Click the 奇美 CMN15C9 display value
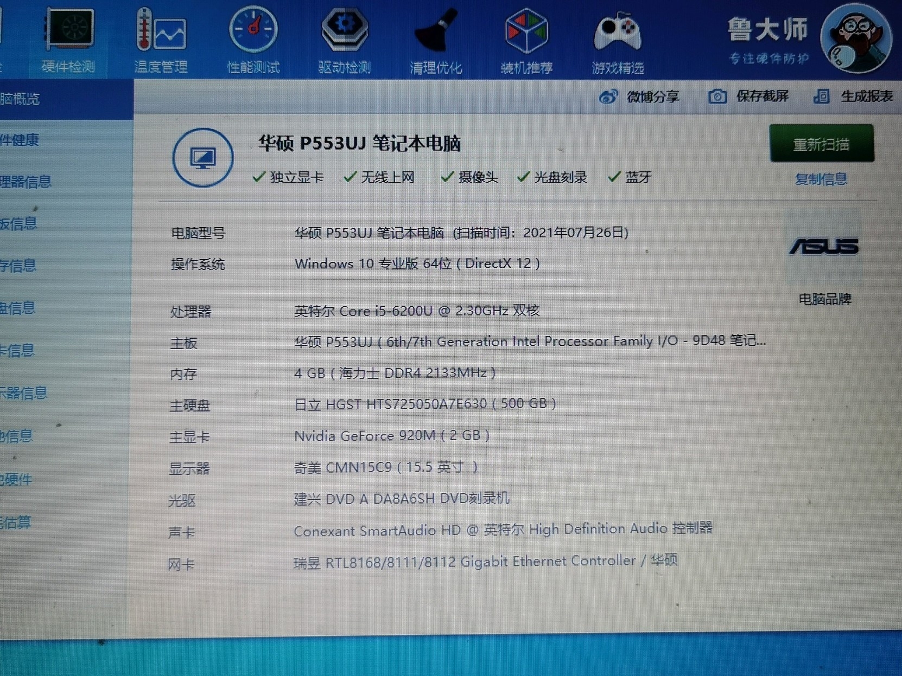The image size is (902, 676). [x=386, y=467]
